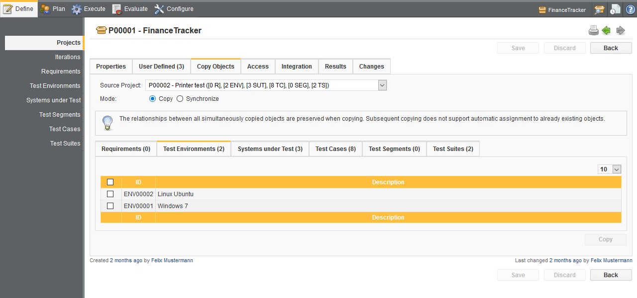Screen dimensions: 637x298
Task: Open the Integration tab
Action: pos(297,67)
